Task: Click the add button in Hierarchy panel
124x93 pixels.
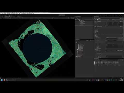Action: [76, 18]
